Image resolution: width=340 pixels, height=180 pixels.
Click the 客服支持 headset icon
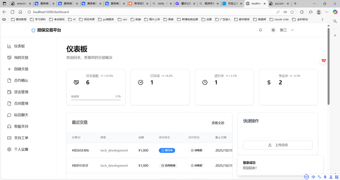(9, 126)
